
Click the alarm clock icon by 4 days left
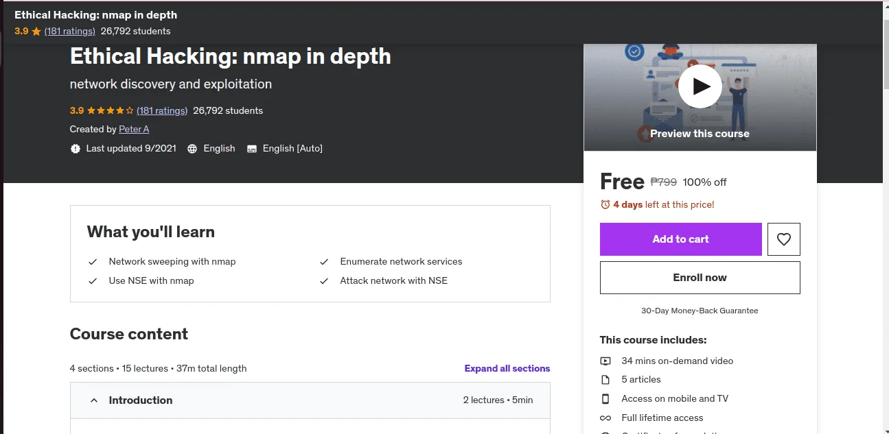(x=605, y=204)
